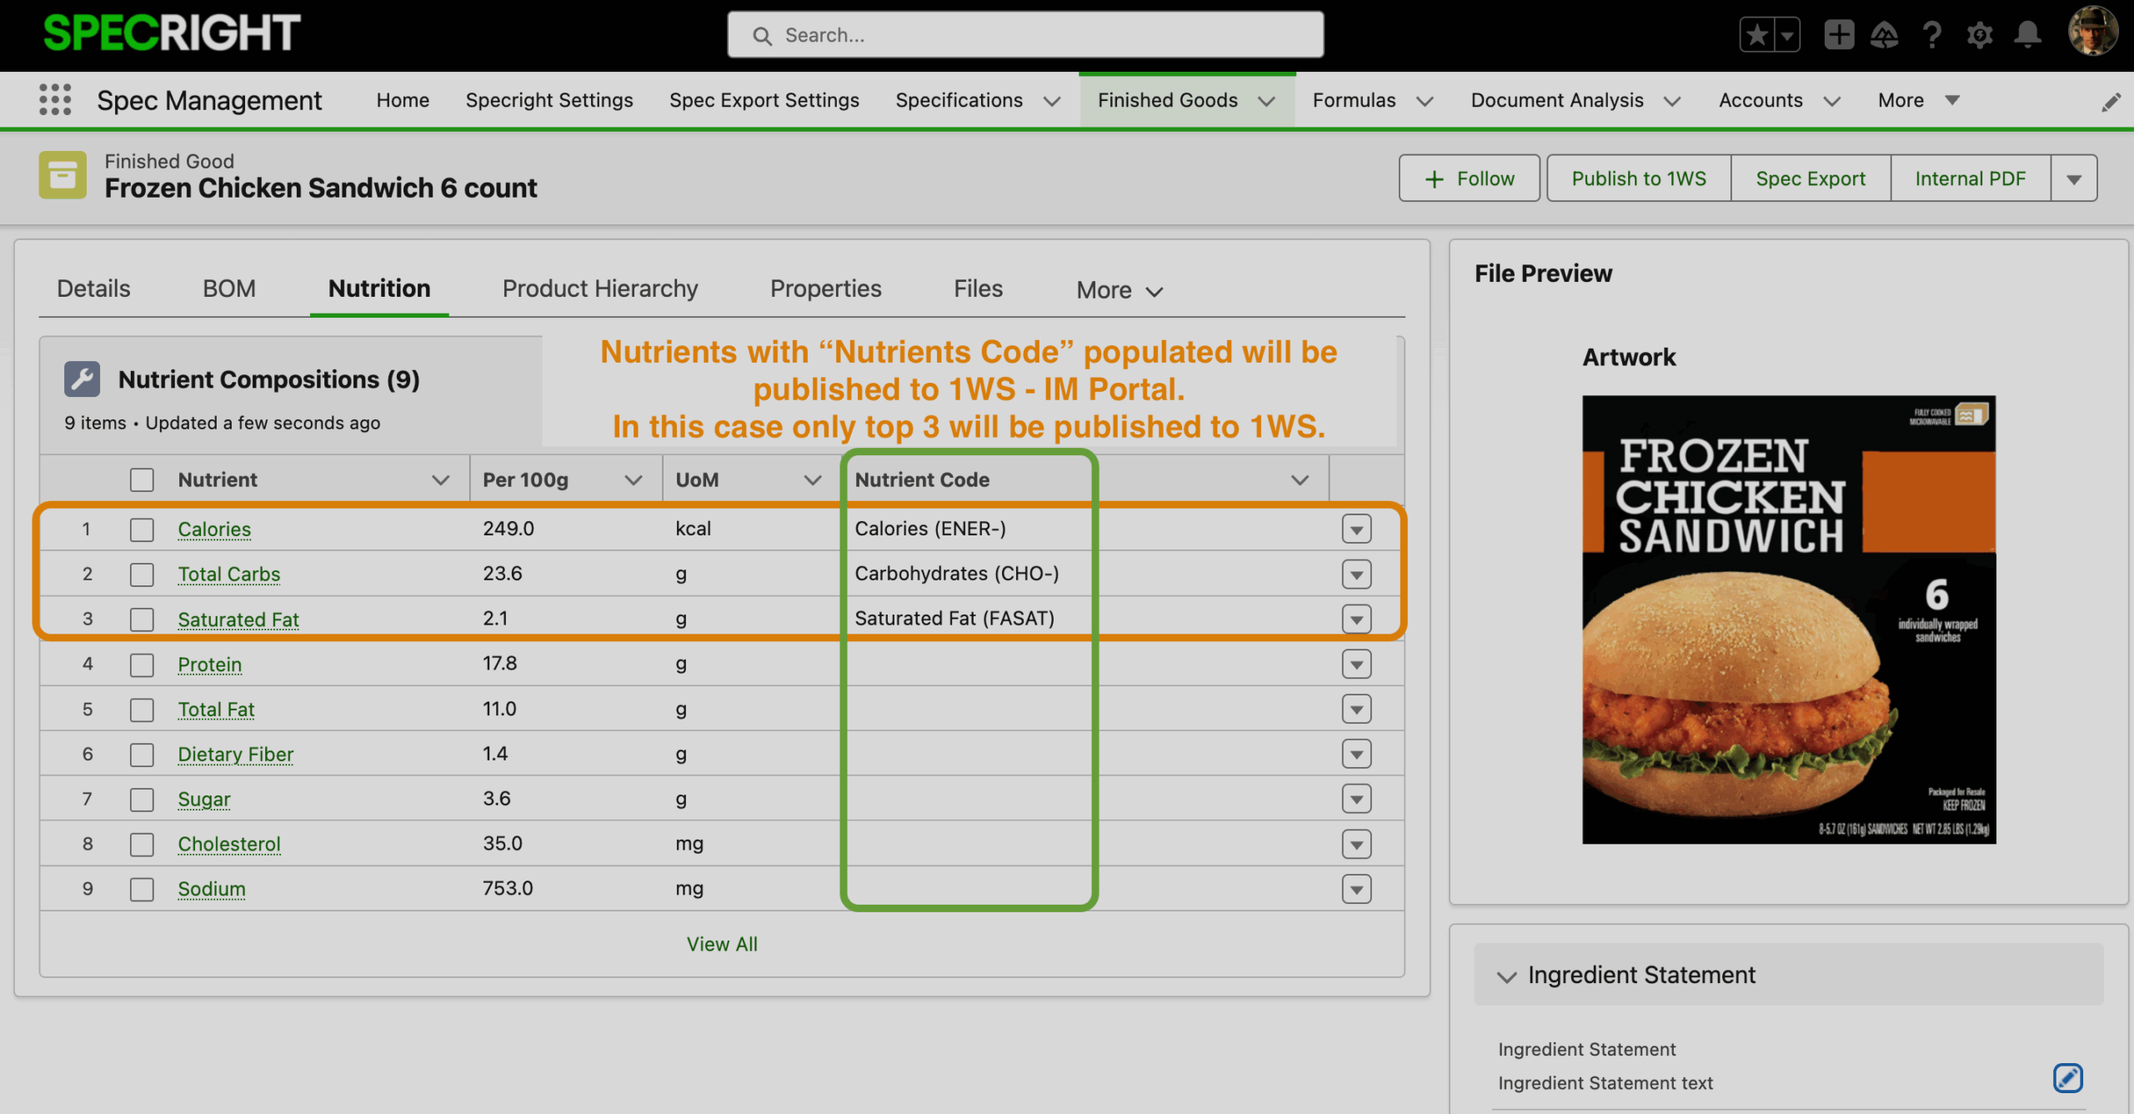Viewport: 2134px width, 1114px height.
Task: Click the user avatar profile picture
Action: tap(2091, 32)
